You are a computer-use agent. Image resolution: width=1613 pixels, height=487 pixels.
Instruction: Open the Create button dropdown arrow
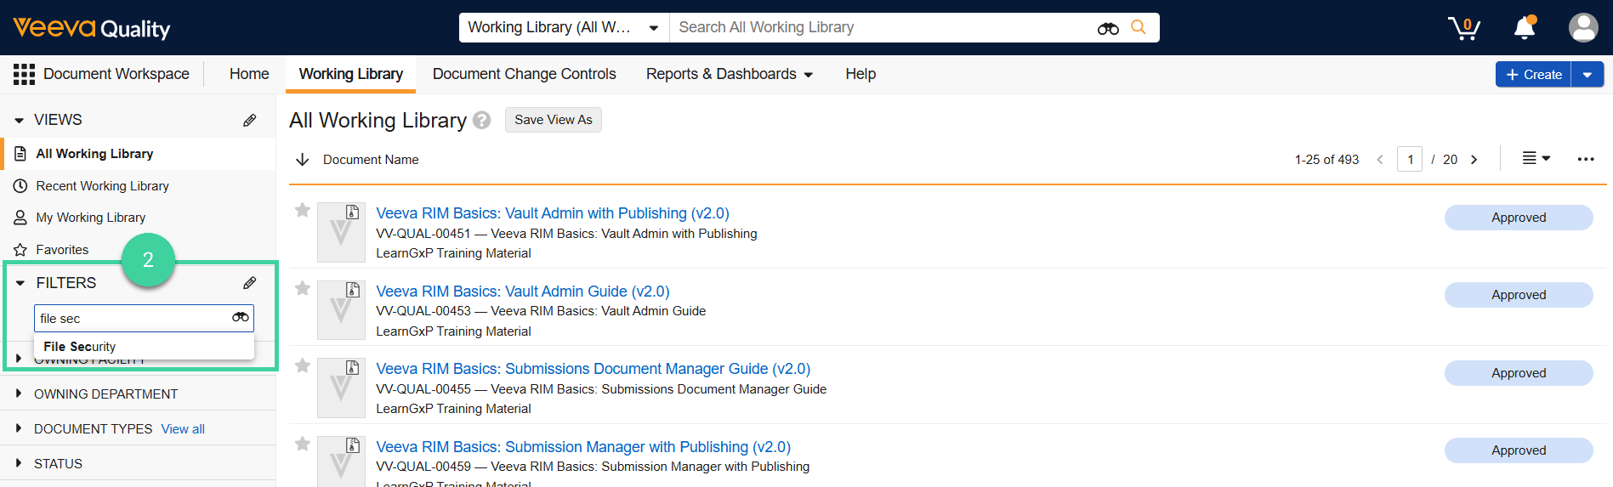click(1587, 75)
